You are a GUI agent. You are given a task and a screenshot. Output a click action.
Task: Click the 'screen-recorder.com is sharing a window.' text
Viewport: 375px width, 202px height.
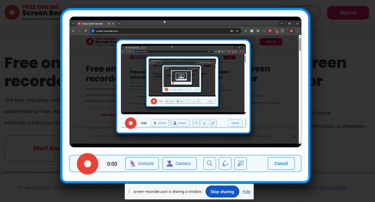click(x=168, y=192)
